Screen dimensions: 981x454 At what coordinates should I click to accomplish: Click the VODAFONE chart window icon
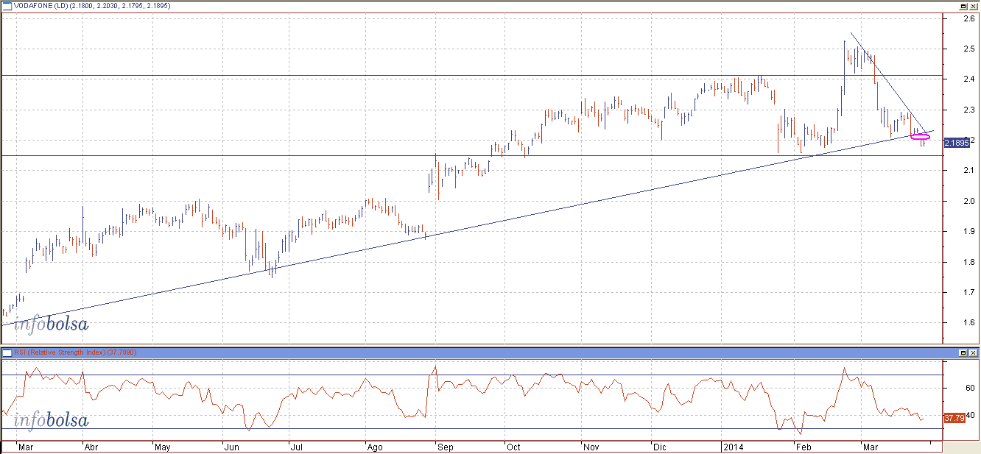pos(7,4)
